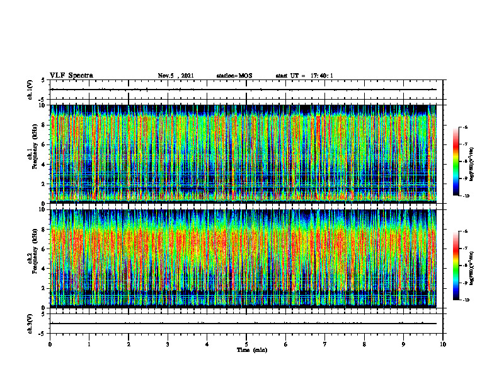Click the "10" minute tick on time axis
This screenshot has width=499, height=386.
[443, 344]
